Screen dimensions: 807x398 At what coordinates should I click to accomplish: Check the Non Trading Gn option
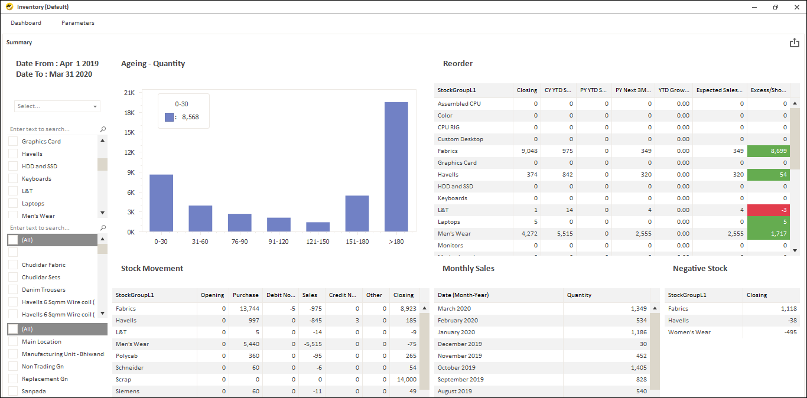coord(13,366)
